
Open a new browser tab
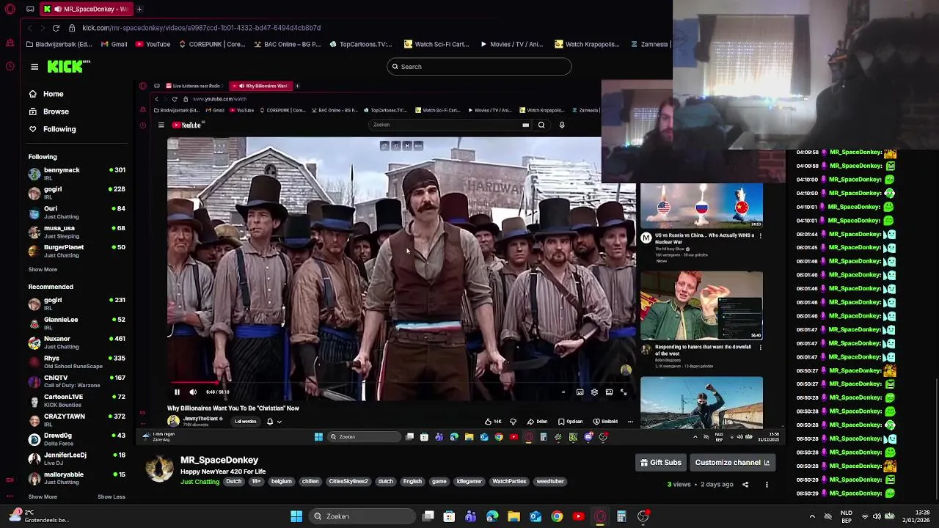click(139, 9)
